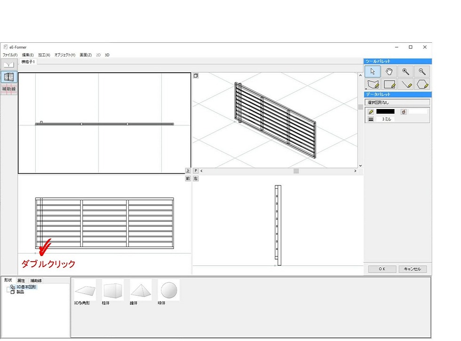Open the ファイル(F) menu
The height and width of the screenshot is (341, 461).
pos(10,55)
